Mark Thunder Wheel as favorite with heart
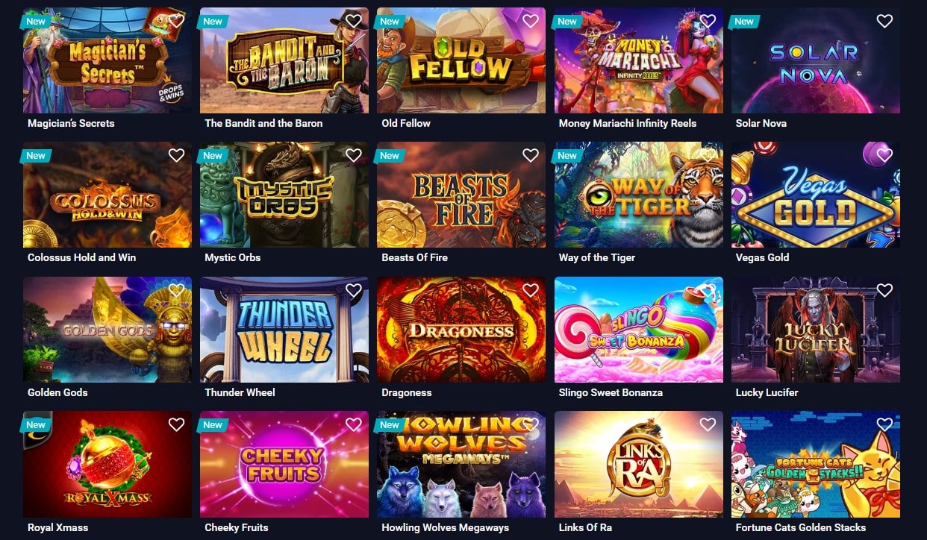Viewport: 927px width, 540px height. pos(354,290)
